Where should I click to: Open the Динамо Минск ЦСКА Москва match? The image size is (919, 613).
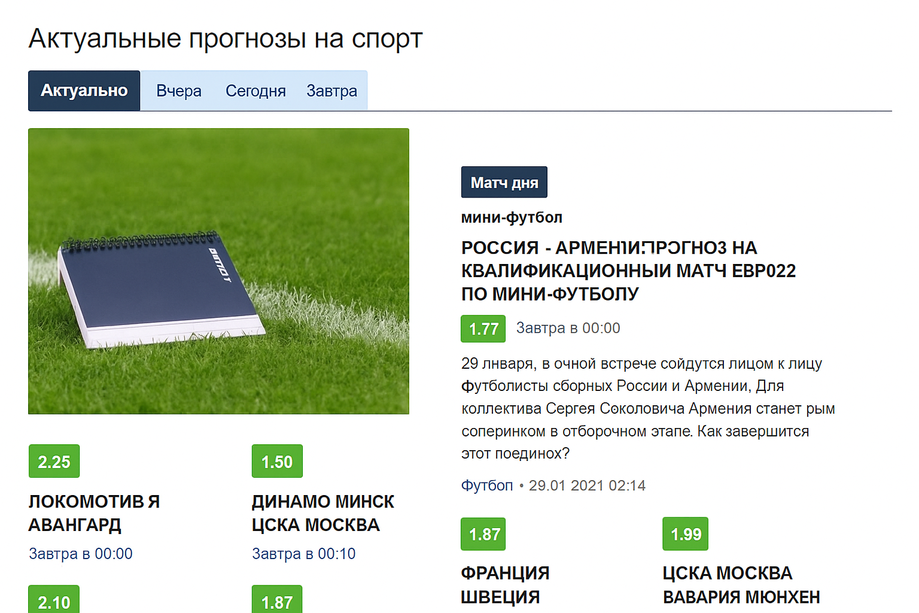[322, 513]
